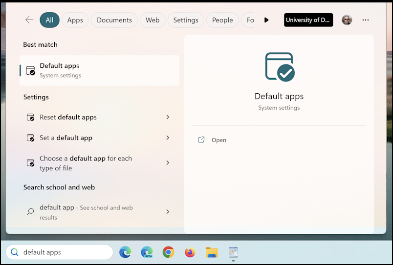
Task: Show more filters with play arrow
Action: [266, 20]
